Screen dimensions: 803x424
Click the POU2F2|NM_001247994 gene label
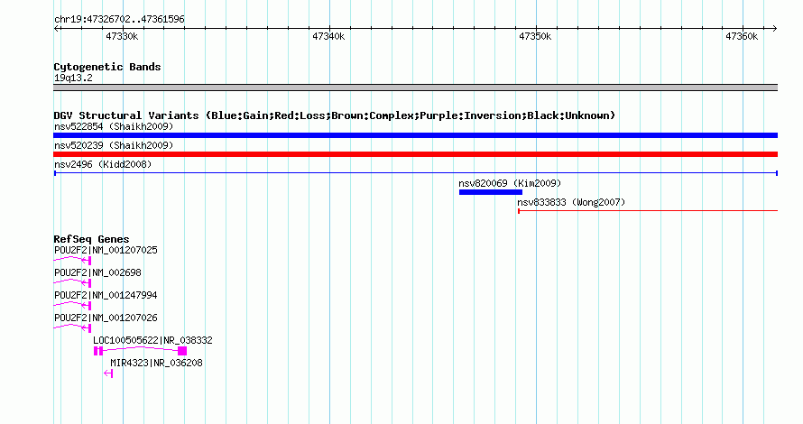click(x=106, y=295)
